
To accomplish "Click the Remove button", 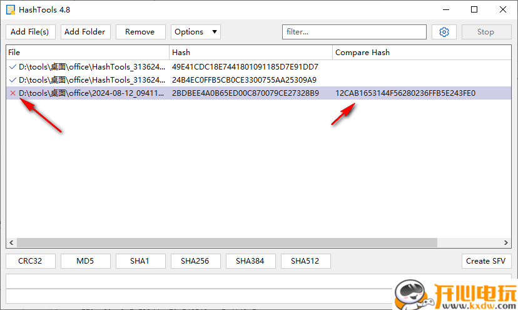I will click(x=140, y=32).
